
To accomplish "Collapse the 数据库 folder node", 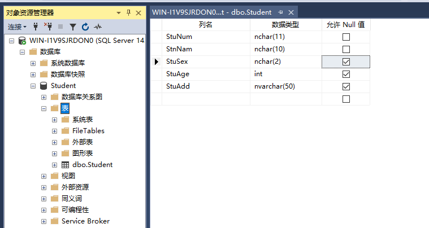I will pos(22,52).
